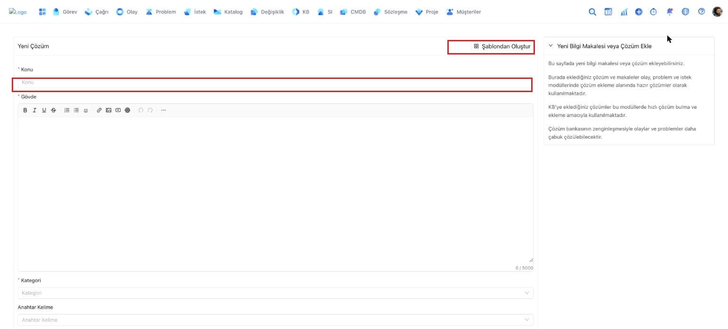Open the calendar icon in header
The height and width of the screenshot is (329, 728).
608,12
